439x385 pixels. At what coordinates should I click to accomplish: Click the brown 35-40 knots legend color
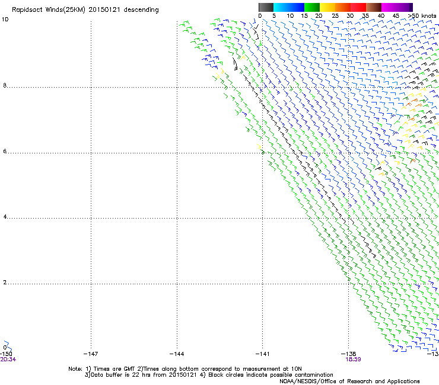[x=374, y=7]
